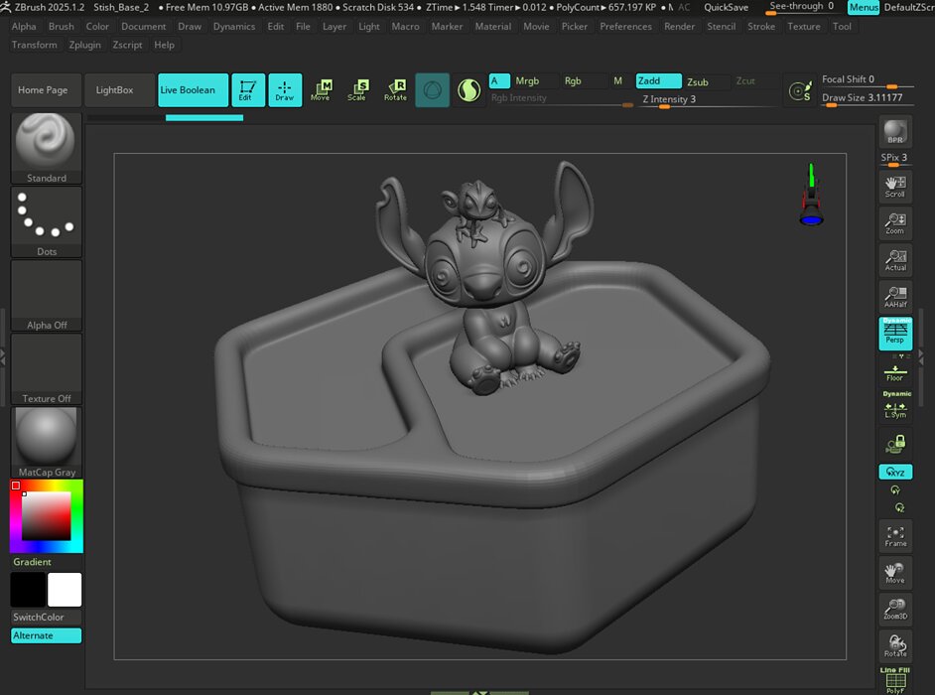Open the Stroke menu
The image size is (935, 695).
761,26
